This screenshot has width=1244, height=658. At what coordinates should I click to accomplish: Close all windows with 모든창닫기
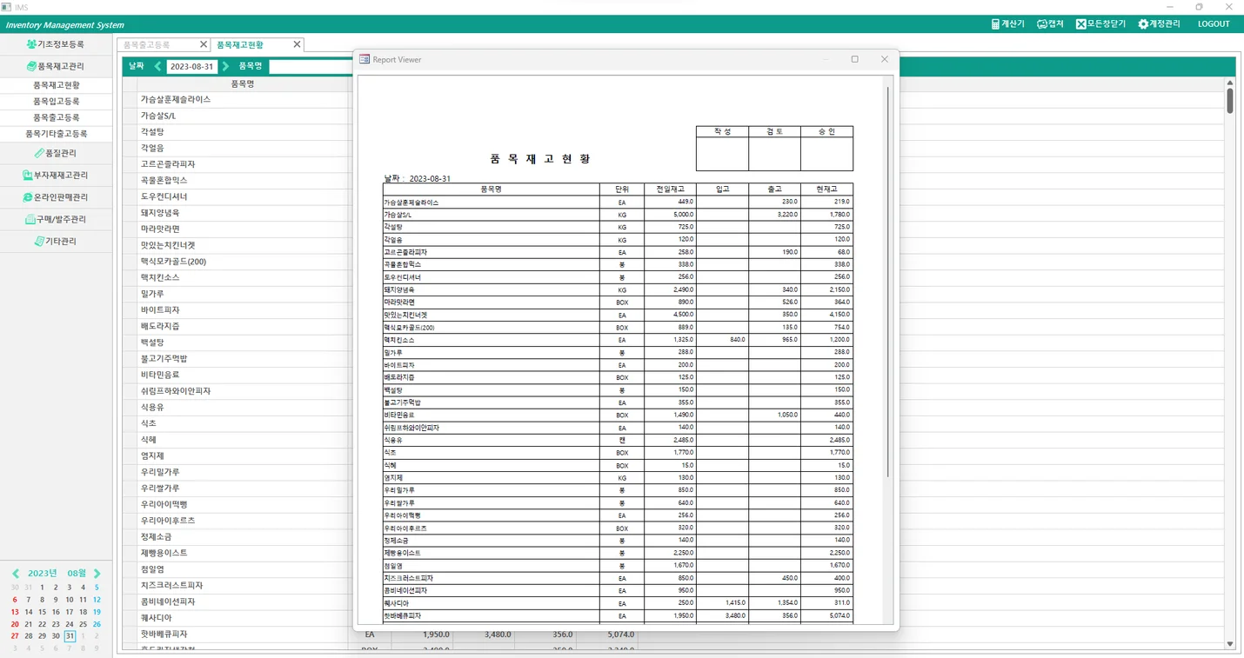coord(1100,24)
